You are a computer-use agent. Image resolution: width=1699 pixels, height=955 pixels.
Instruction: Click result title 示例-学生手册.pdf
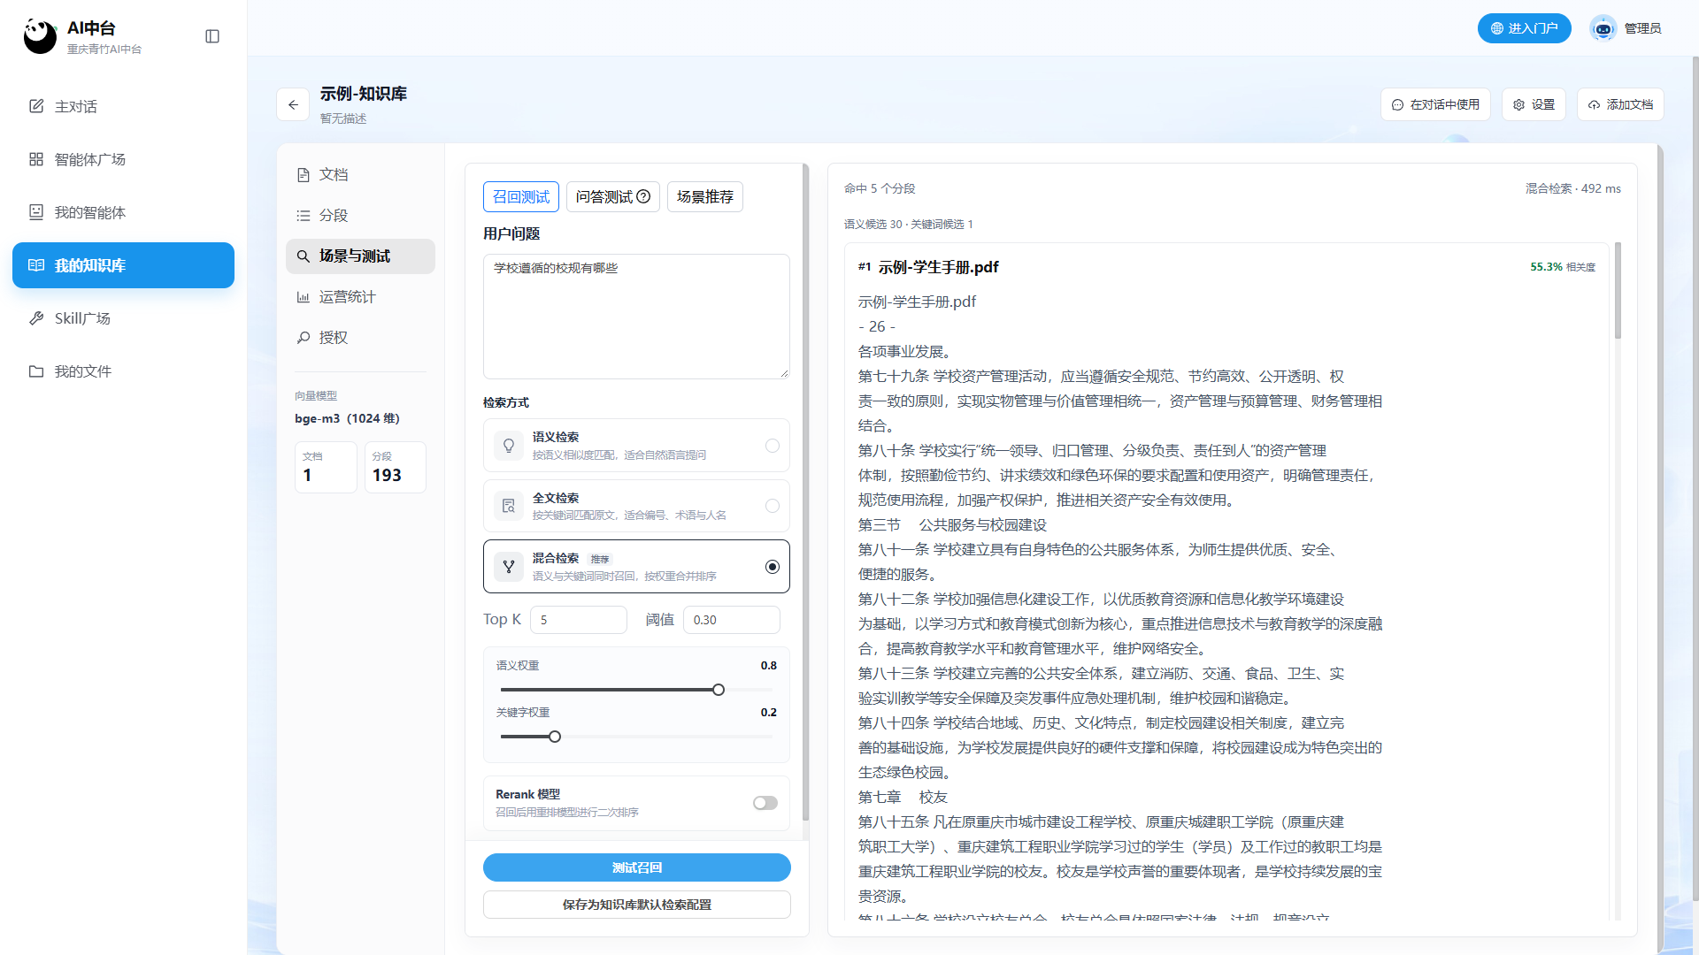point(938,267)
